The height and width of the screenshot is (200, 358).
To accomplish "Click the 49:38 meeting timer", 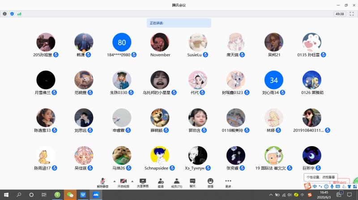I will 339,14.
